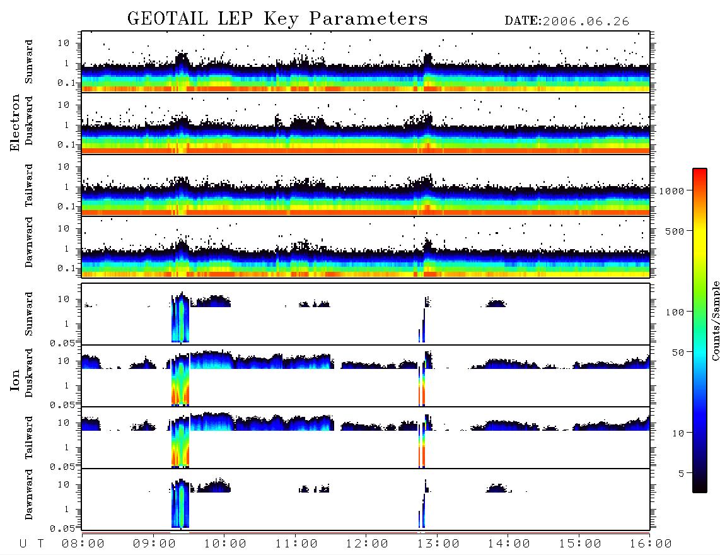The width and height of the screenshot is (720, 555).
Task: Click the 'Tailward' label of the Ion group
Action: [x=29, y=438]
